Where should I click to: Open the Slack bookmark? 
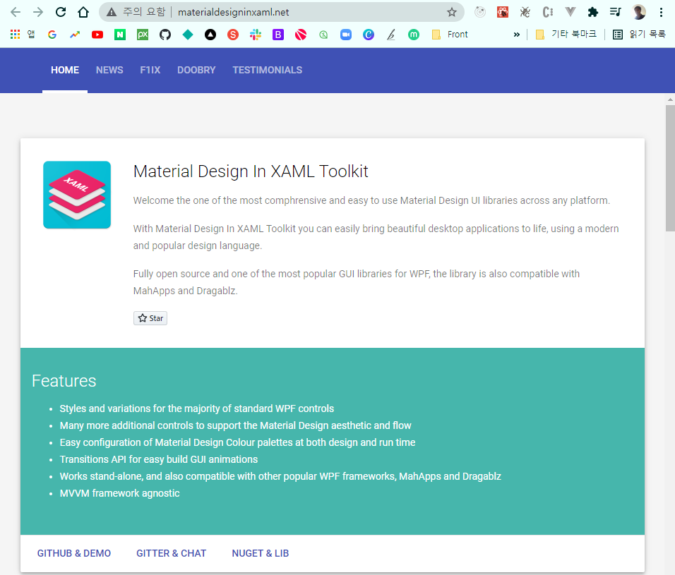pyautogui.click(x=256, y=35)
